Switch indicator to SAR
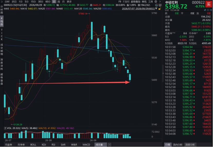The height and width of the screenshot is (147, 213). coord(63,145)
